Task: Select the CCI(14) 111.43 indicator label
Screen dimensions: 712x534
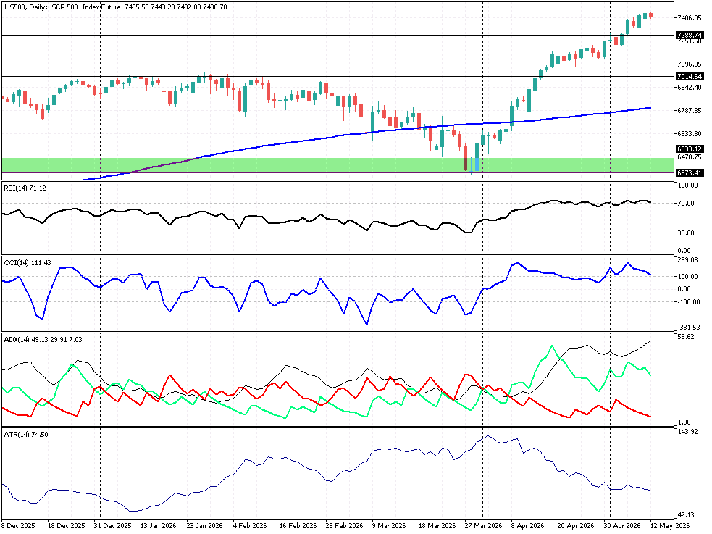Action: pyautogui.click(x=28, y=262)
